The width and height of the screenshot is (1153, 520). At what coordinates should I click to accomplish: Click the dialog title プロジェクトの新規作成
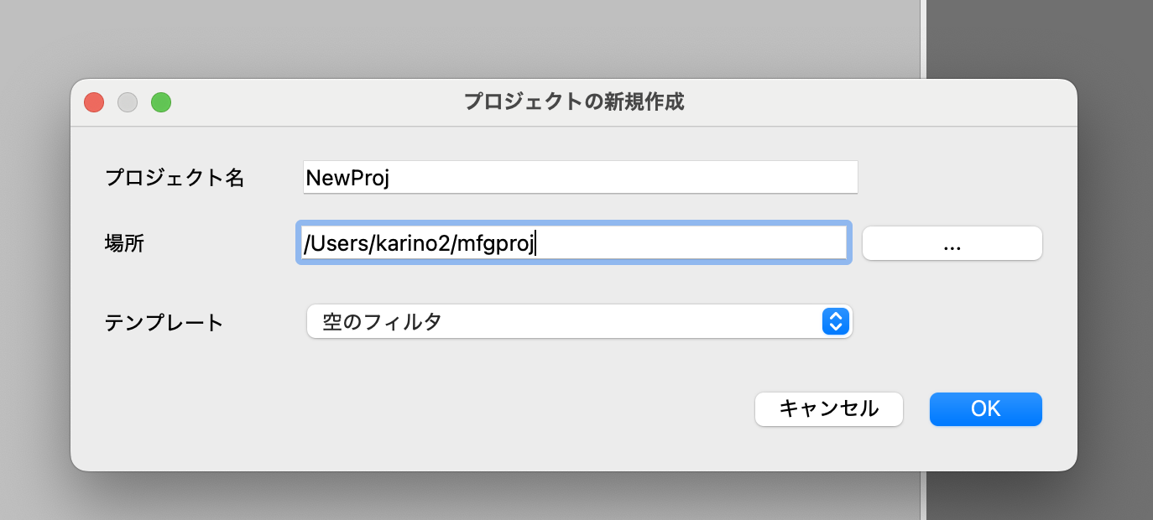click(x=574, y=101)
